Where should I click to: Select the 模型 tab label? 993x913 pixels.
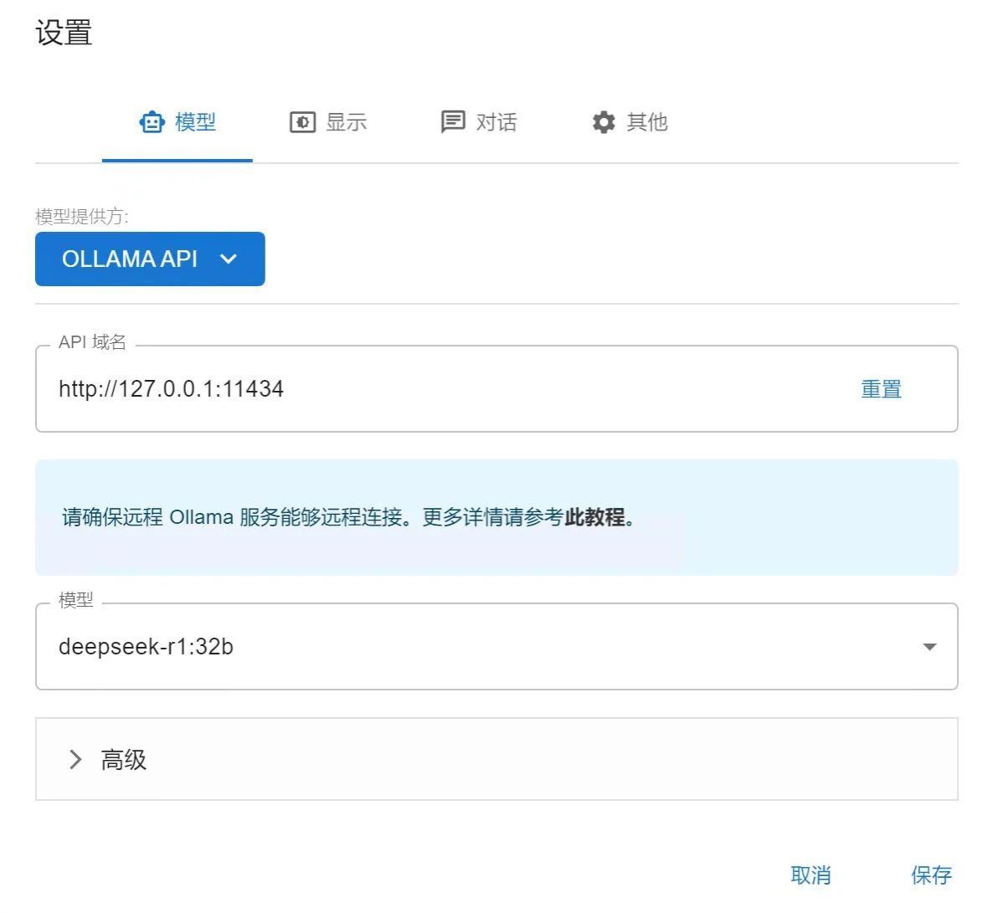(x=195, y=122)
